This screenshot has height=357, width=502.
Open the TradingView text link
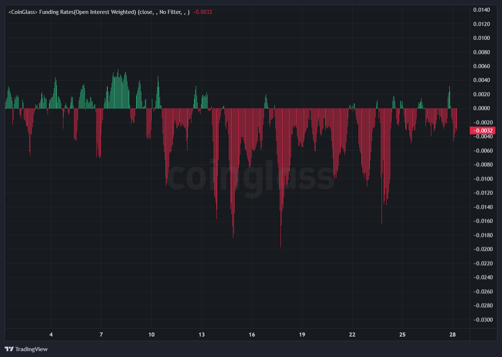[x=31, y=349]
